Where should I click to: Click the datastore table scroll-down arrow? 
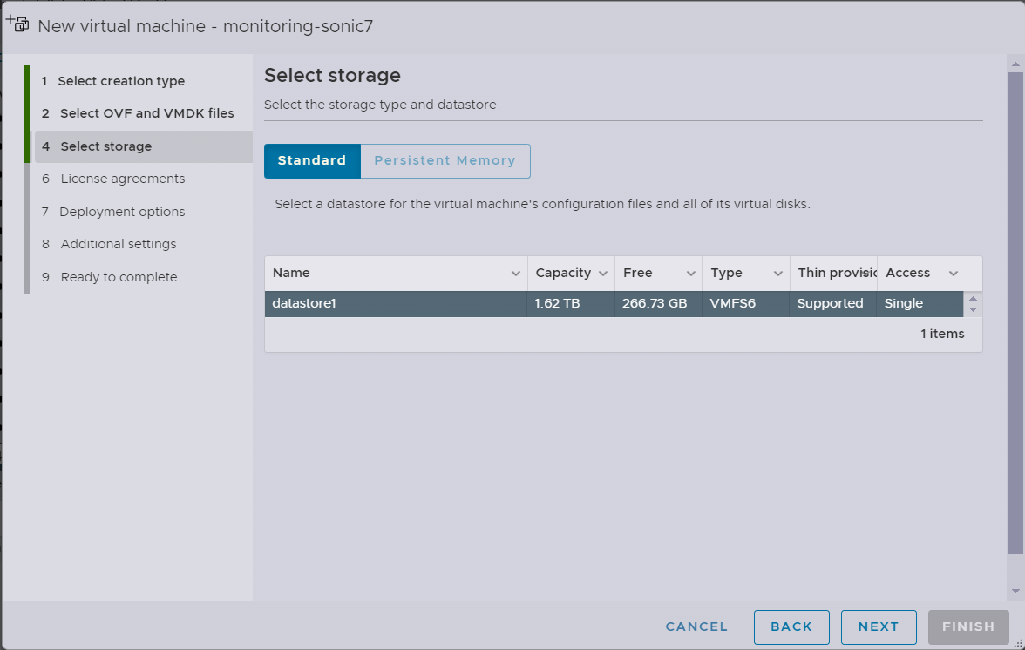pyautogui.click(x=973, y=310)
